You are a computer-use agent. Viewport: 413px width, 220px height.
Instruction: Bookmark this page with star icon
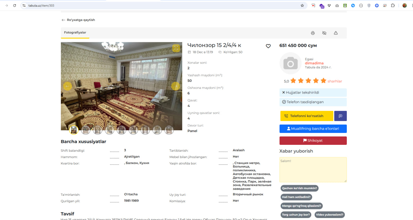pyautogui.click(x=302, y=5)
